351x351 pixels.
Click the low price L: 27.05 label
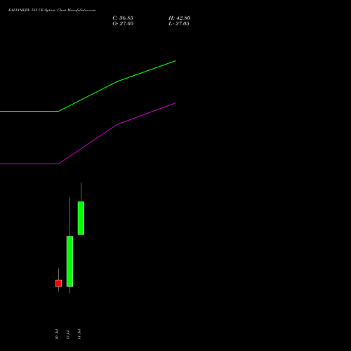click(179, 23)
